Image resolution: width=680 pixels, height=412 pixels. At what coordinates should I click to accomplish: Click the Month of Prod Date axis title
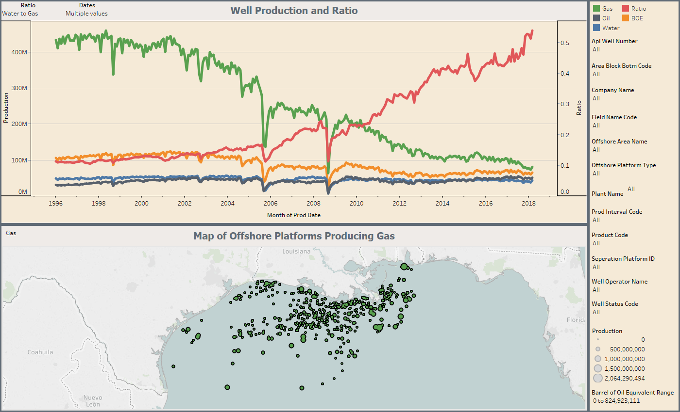[293, 214]
